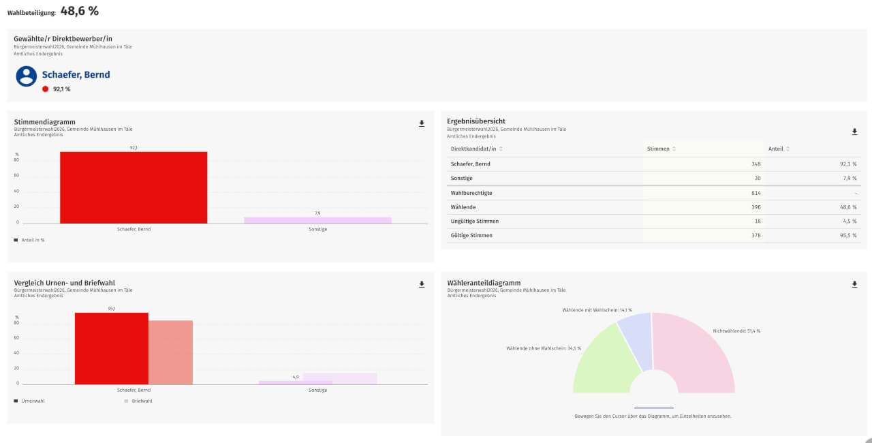This screenshot has width=872, height=443.
Task: Download the Ergebnisübersicht table
Action: 854,132
